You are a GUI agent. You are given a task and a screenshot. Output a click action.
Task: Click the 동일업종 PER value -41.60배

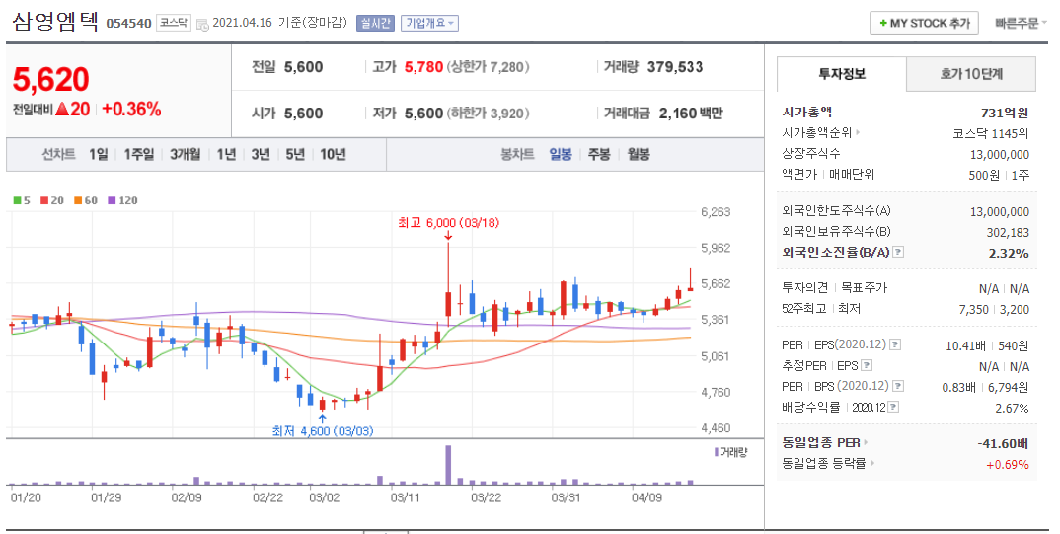click(x=1003, y=443)
